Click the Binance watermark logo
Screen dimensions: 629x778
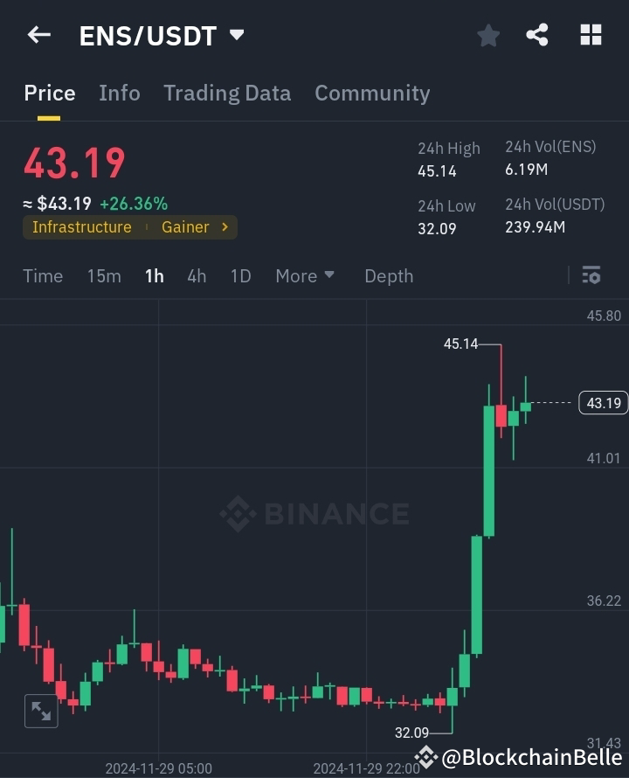pos(314,514)
